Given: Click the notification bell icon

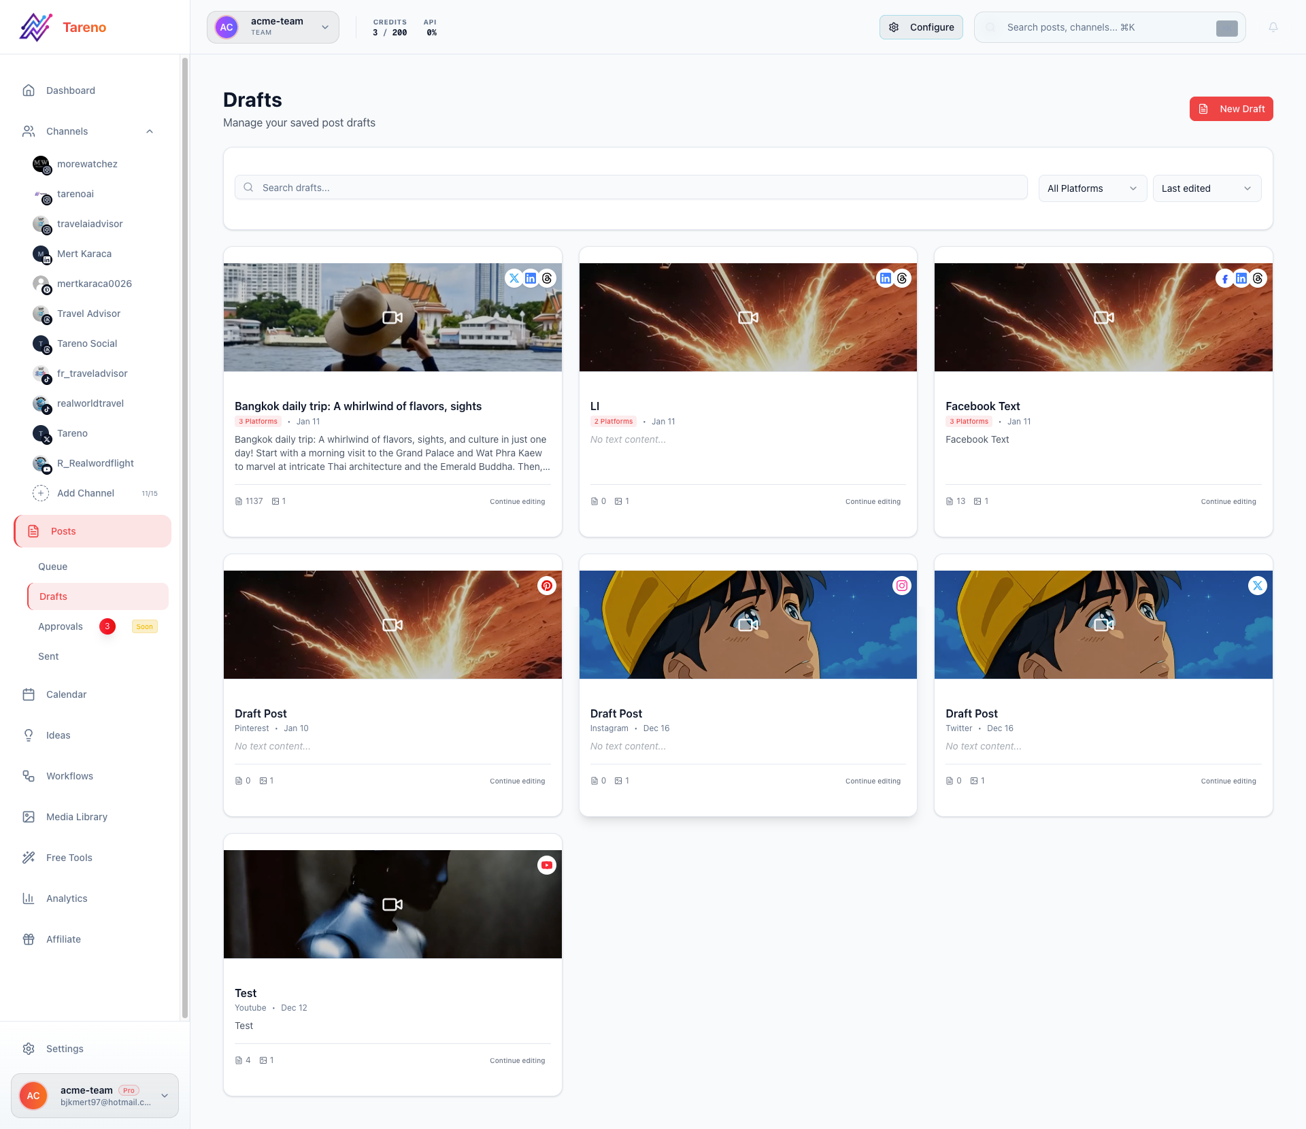Looking at the screenshot, I should pos(1273,27).
